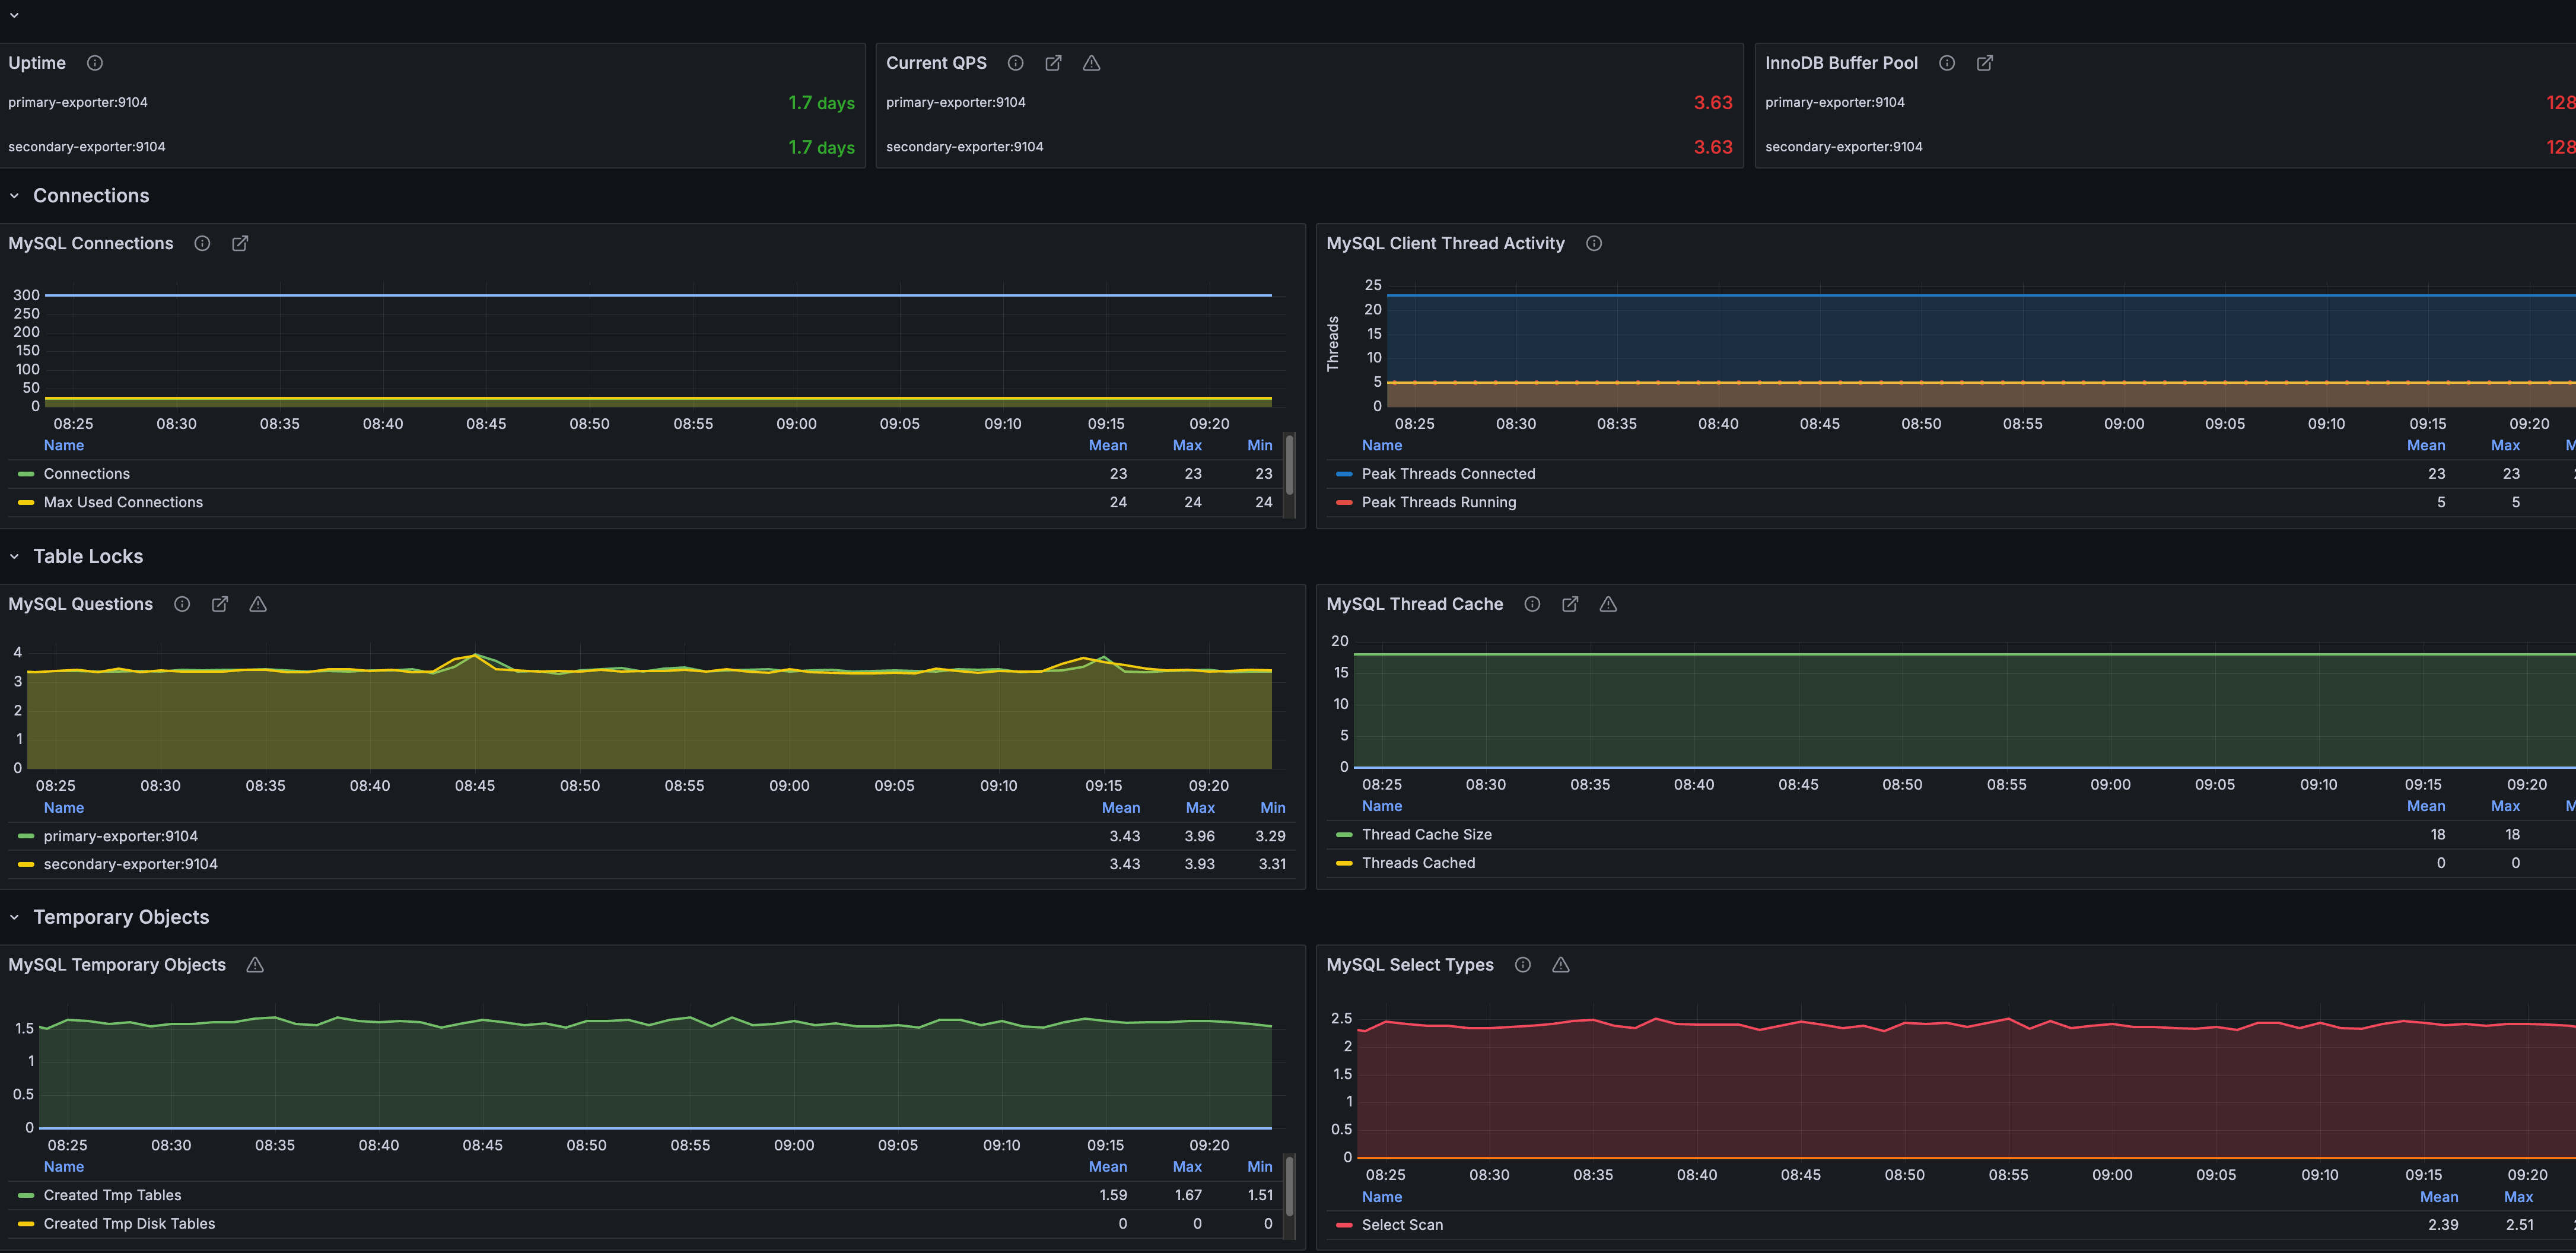Open external link icon on Current QPS

click(1053, 63)
